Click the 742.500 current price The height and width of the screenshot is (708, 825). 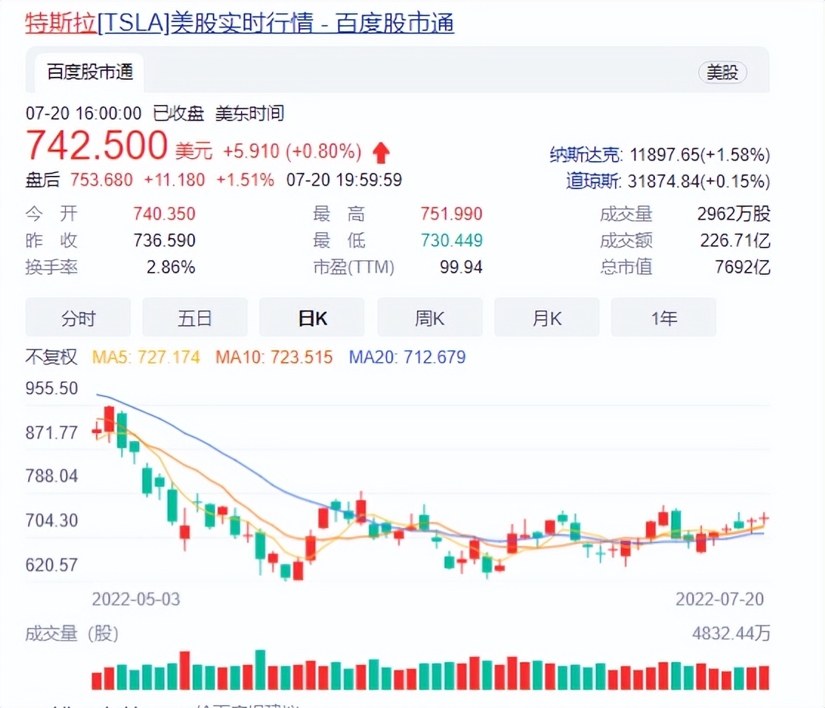[97, 145]
